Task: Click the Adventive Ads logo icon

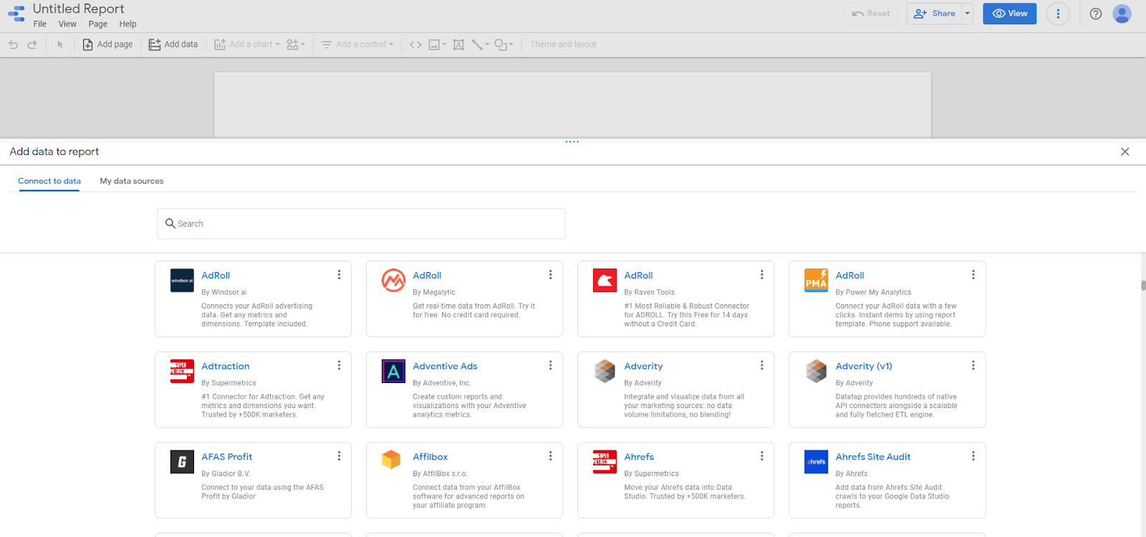Action: (x=393, y=371)
